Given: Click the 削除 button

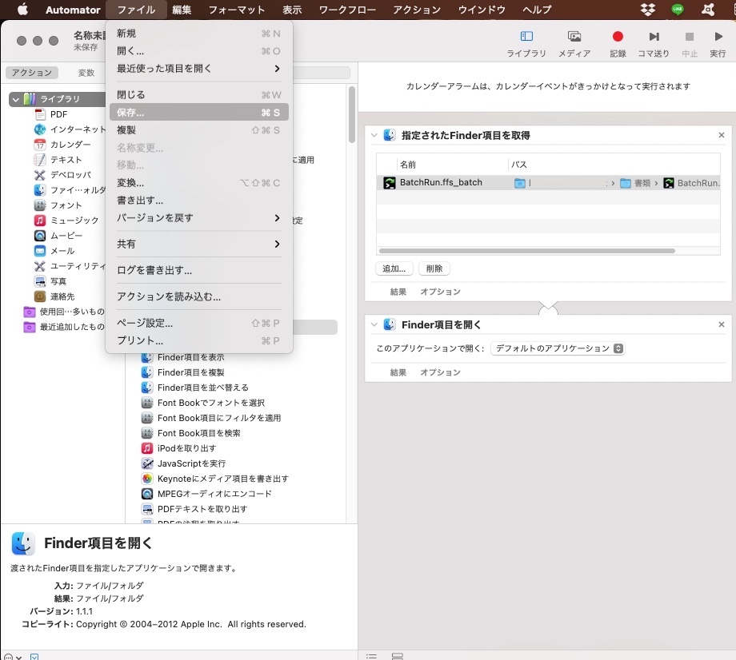Looking at the screenshot, I should [x=434, y=268].
